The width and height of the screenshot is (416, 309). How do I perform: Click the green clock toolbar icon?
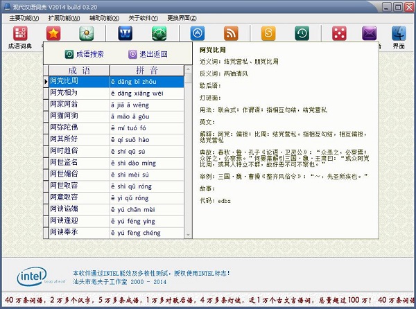[302, 33]
